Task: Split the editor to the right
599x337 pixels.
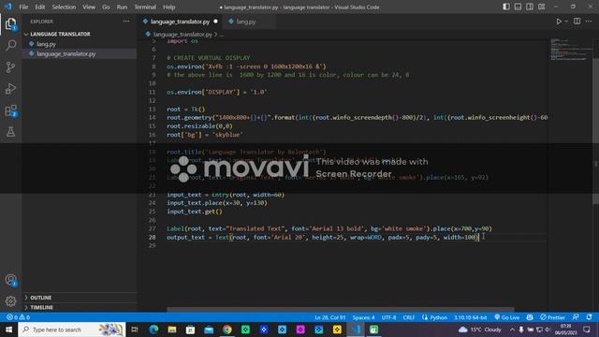Action: (577, 22)
